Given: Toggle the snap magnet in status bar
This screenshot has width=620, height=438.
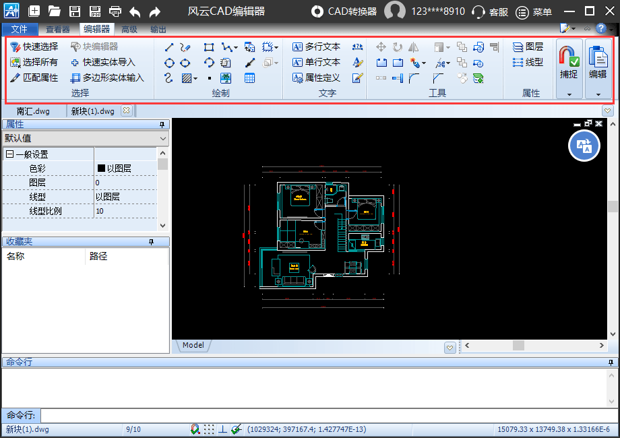Looking at the screenshot, I should (195, 429).
